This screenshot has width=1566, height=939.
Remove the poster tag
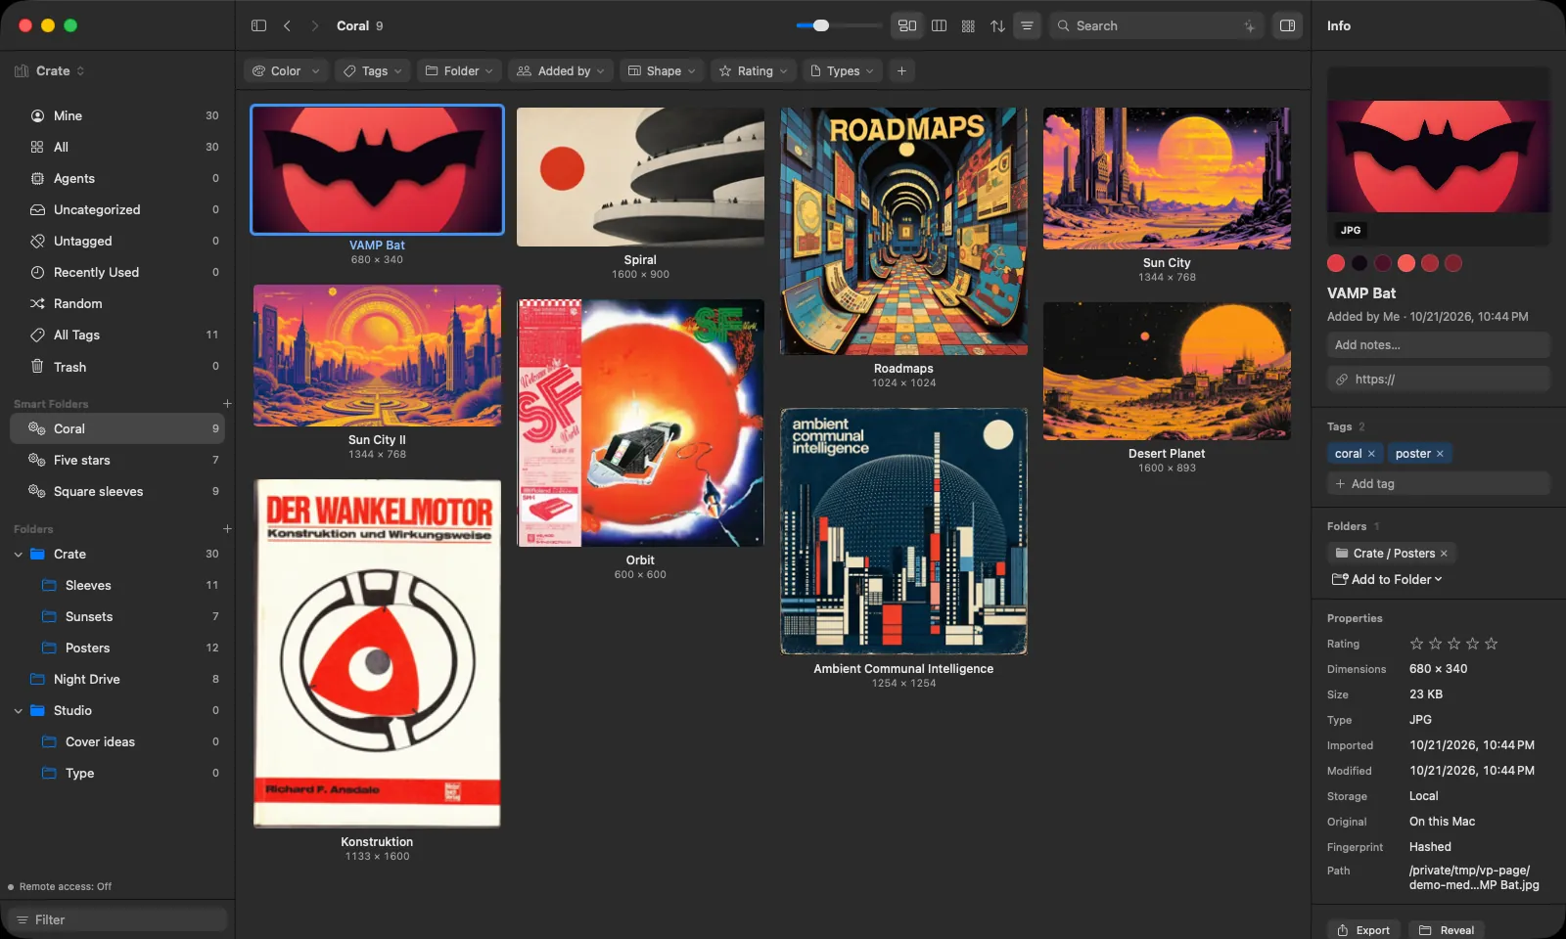tap(1440, 454)
